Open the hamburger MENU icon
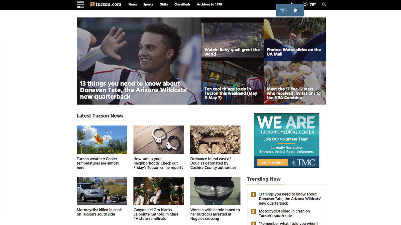This screenshot has height=225, width=401. coord(80,4)
